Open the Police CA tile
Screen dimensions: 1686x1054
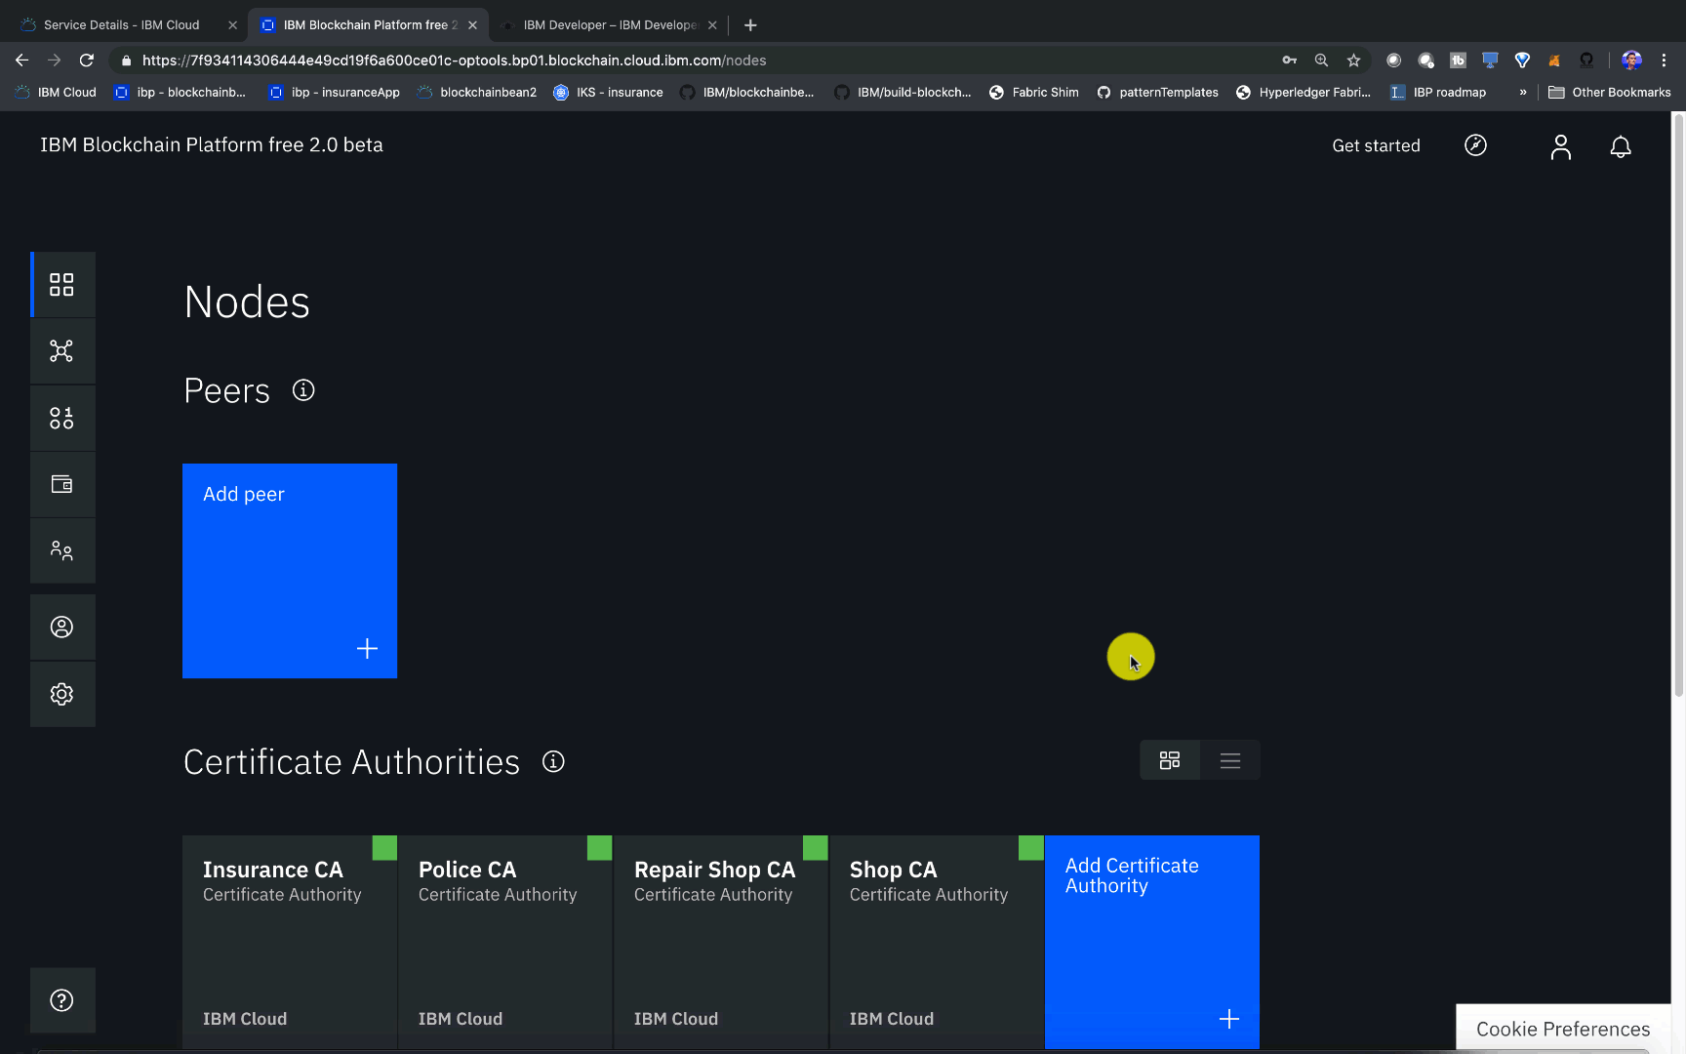[x=505, y=942]
